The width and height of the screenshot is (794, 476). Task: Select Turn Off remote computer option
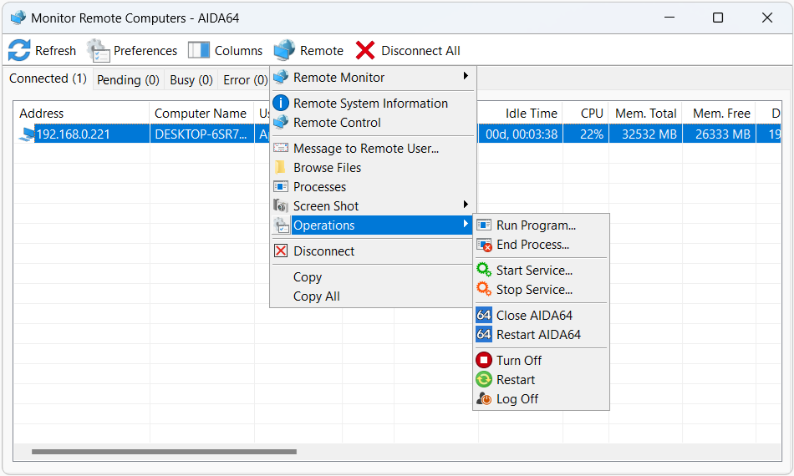coord(518,361)
